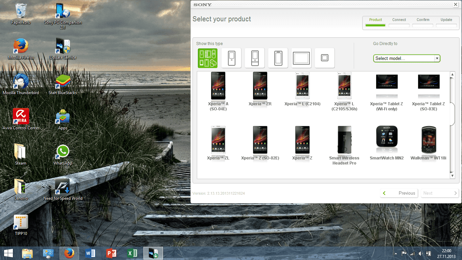
Task: Show all device types filter
Action: 208,58
